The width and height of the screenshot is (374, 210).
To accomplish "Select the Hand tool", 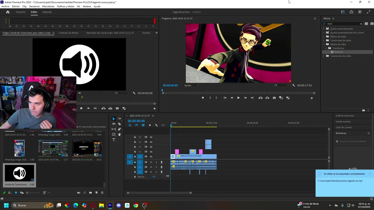I will pyautogui.click(x=119, y=134).
